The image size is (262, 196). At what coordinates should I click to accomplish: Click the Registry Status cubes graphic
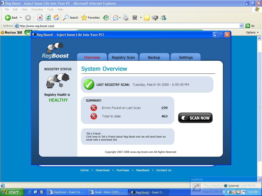[x=58, y=81]
